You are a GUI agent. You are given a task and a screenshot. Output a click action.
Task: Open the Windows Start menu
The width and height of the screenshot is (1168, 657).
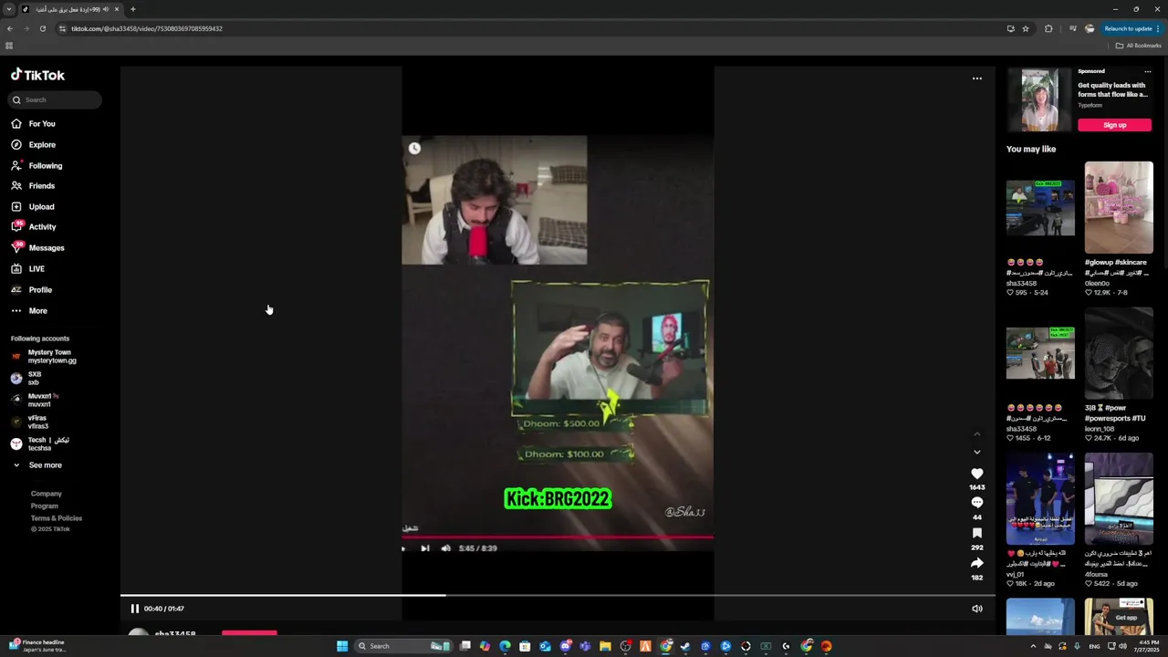tap(342, 646)
